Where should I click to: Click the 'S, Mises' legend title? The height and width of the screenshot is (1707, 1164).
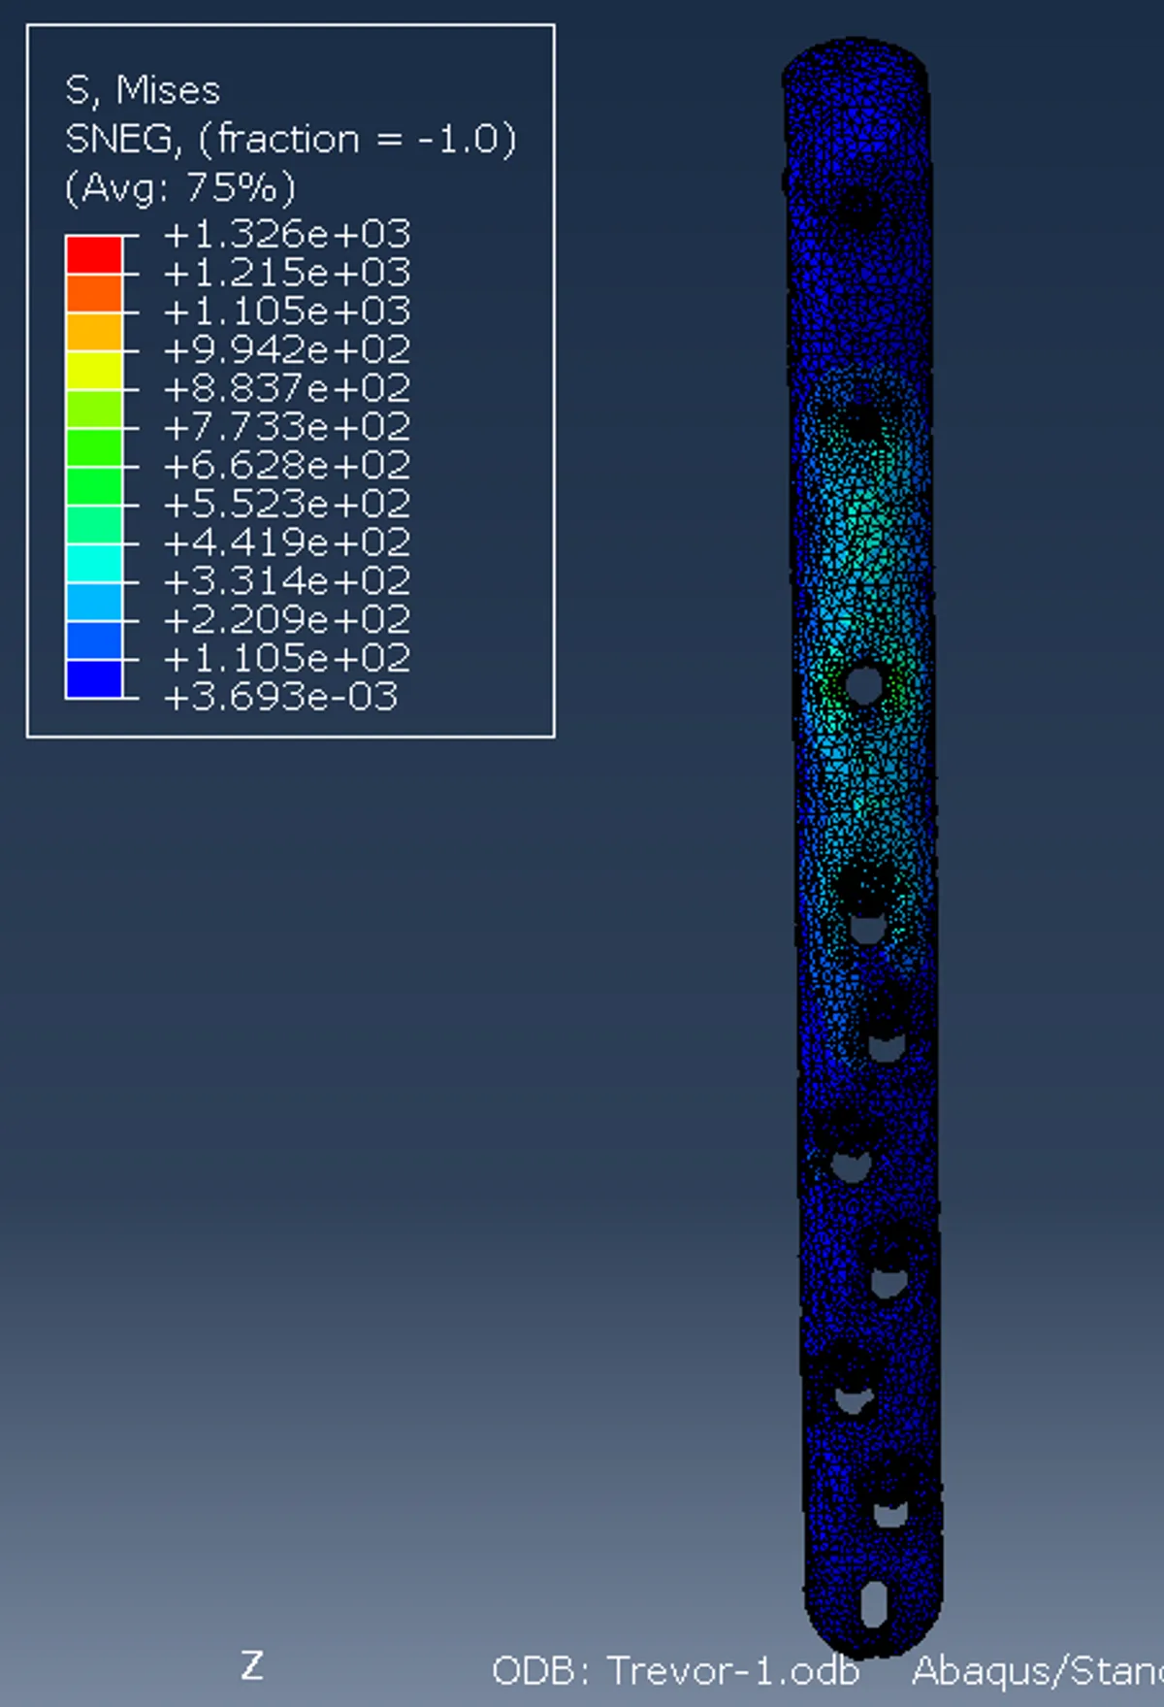143,90
